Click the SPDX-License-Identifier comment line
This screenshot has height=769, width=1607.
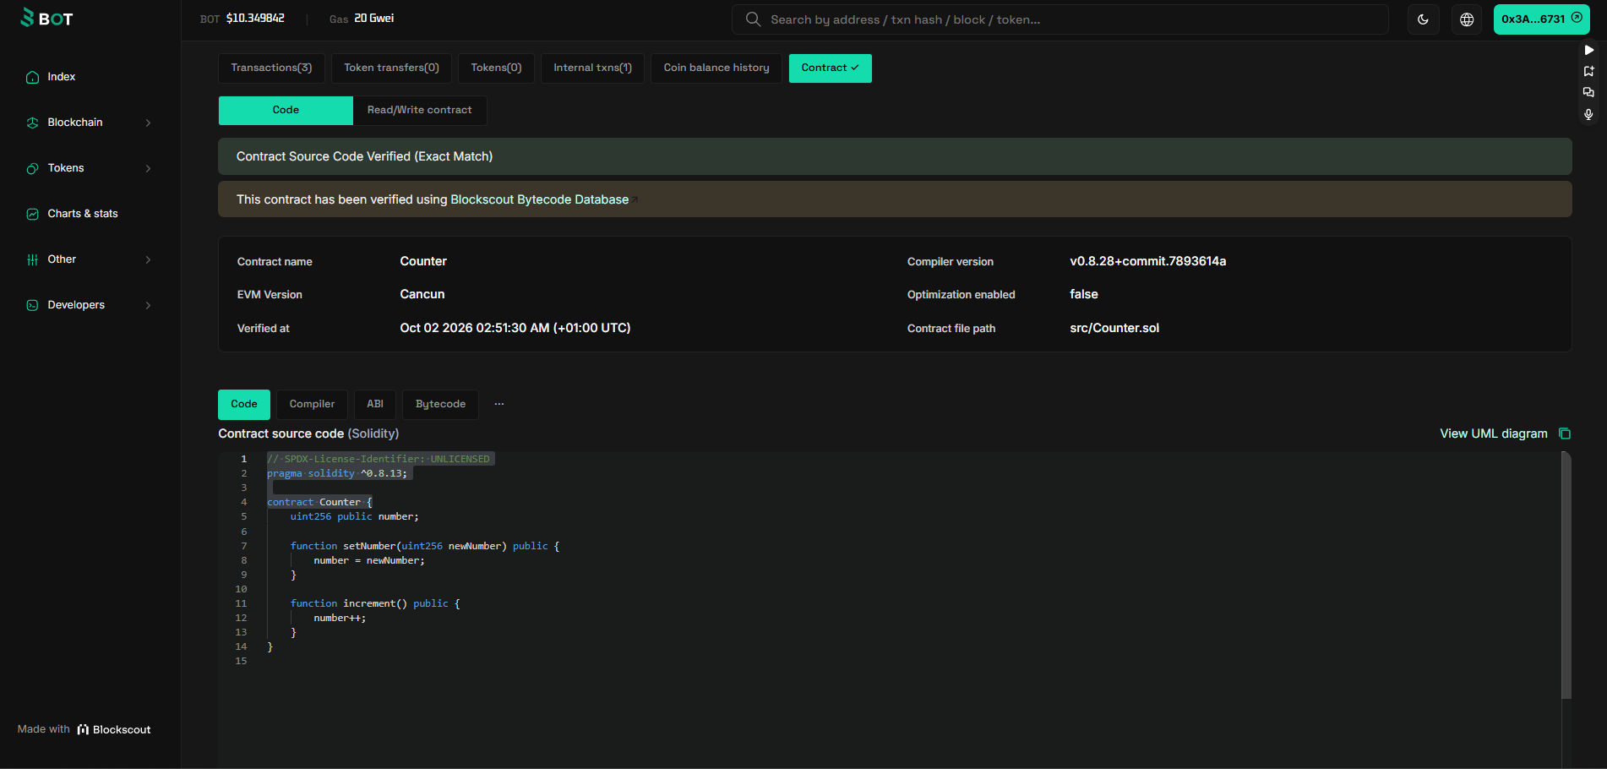pyautogui.click(x=379, y=459)
